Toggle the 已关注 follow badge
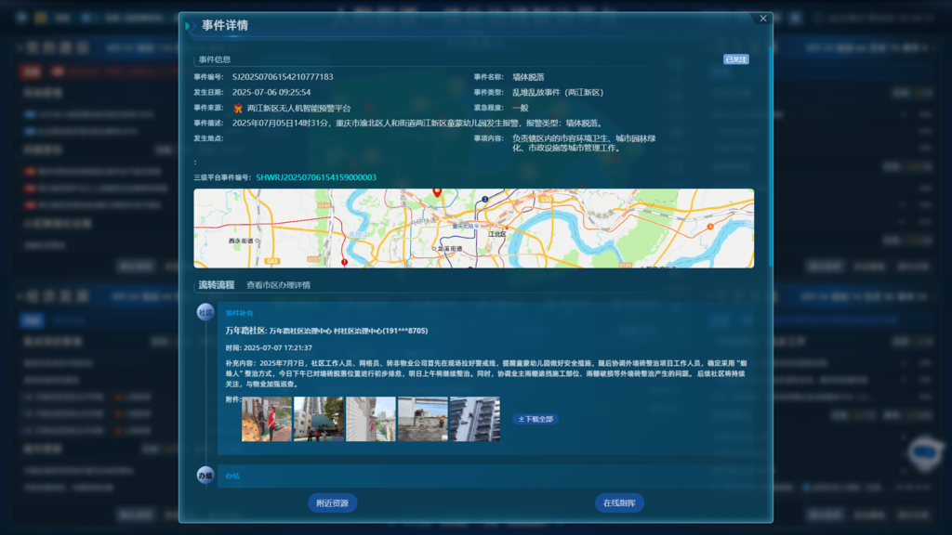The width and height of the screenshot is (952, 535). pos(735,59)
